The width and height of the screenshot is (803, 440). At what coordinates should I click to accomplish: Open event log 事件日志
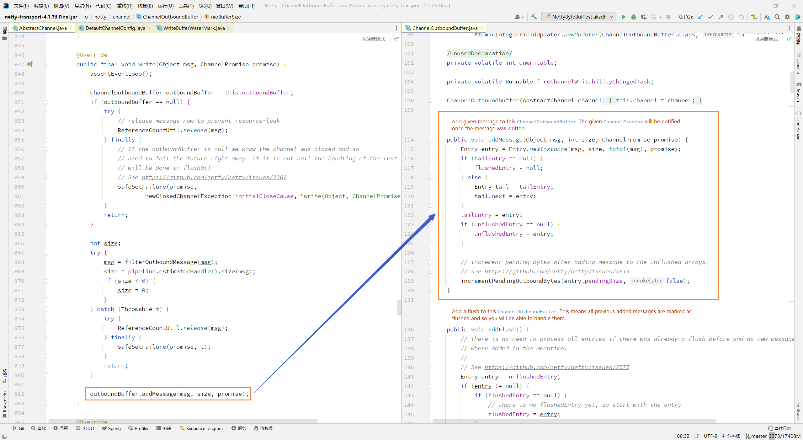point(780,428)
